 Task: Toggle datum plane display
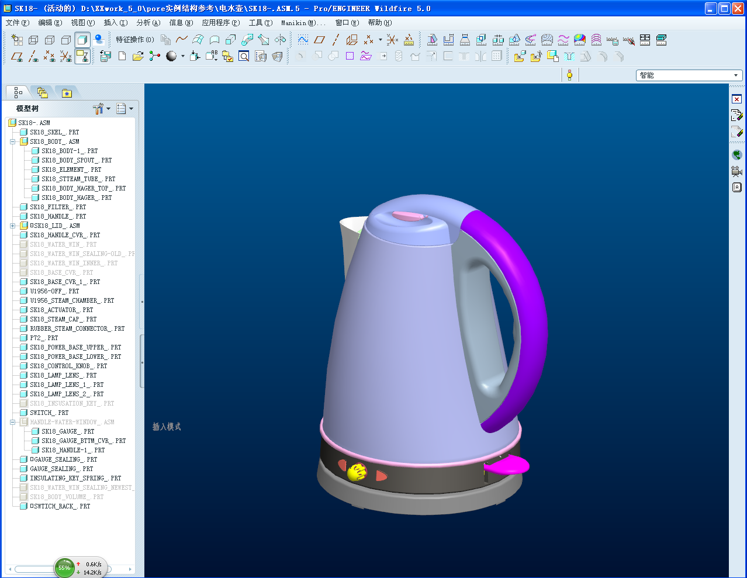[x=17, y=56]
